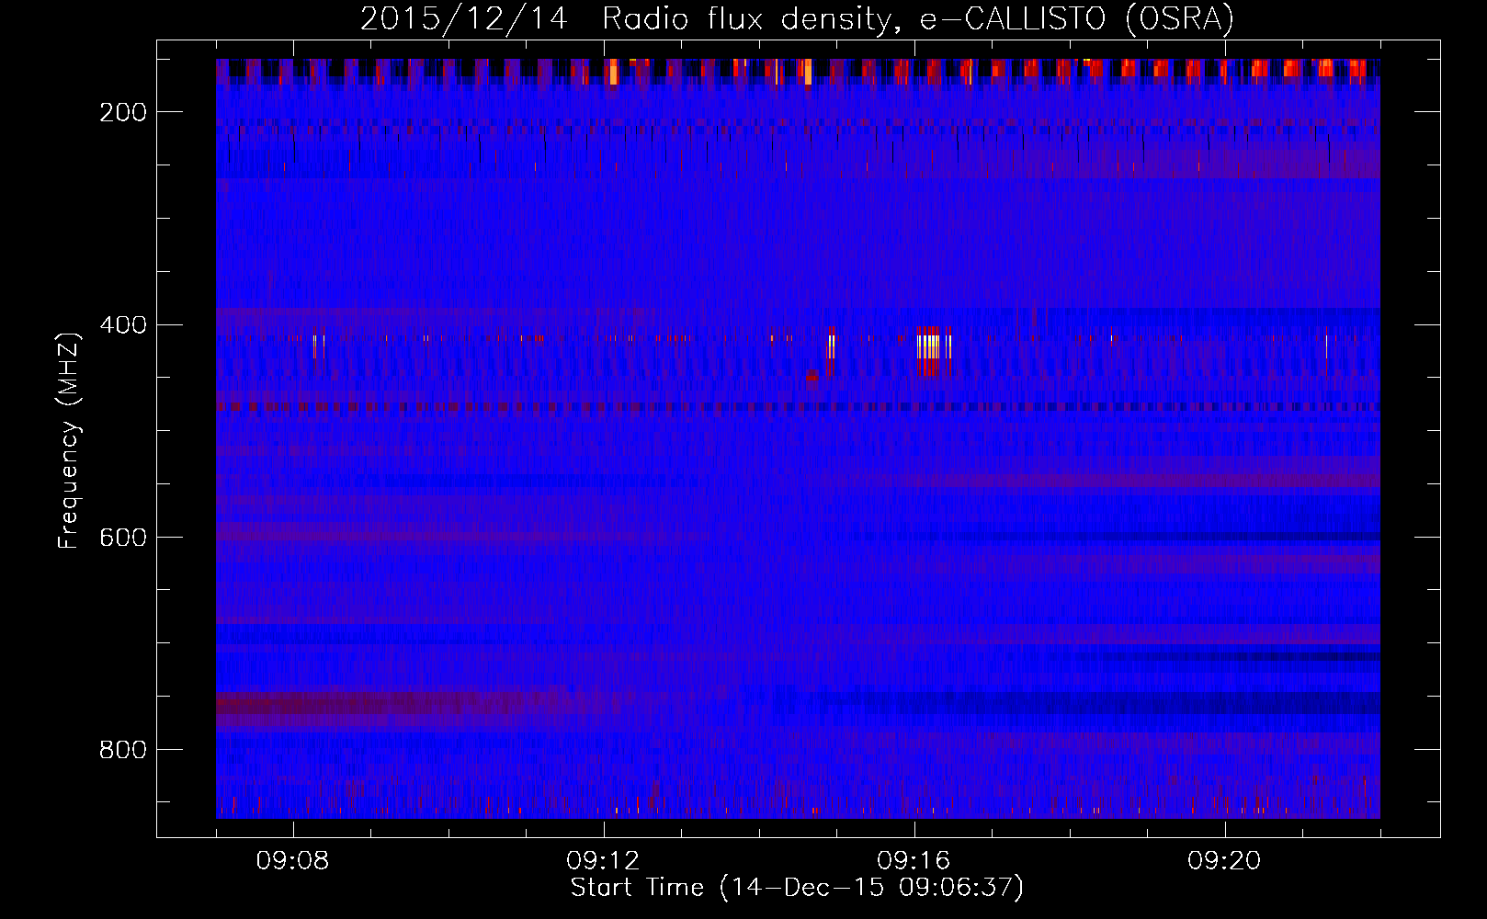The height and width of the screenshot is (919, 1487).
Task: Click the 09:08 time tick label
Action: click(293, 861)
